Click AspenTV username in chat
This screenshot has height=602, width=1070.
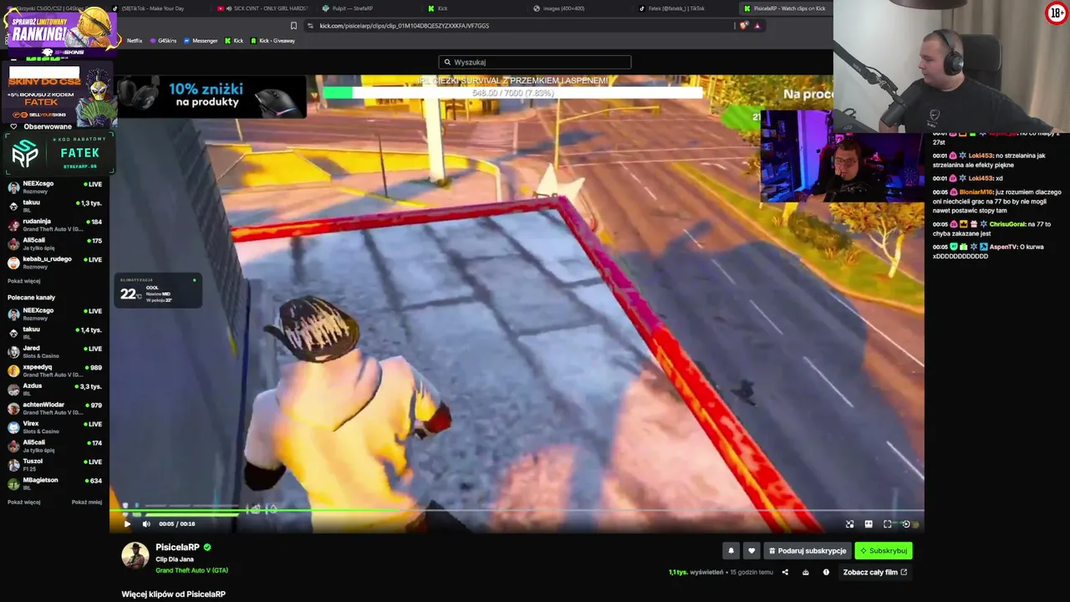[x=1003, y=247]
